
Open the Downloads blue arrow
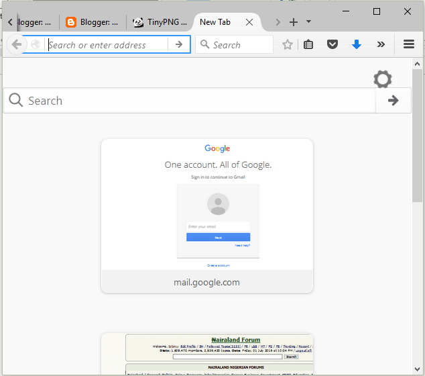pyautogui.click(x=357, y=44)
